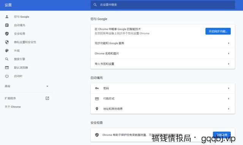Click the shield icon for 隐私设置和安全性
Screen dimensions: 243x145
(7, 42)
